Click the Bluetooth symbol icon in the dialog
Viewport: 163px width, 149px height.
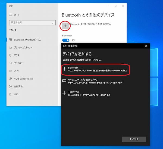[64, 69]
